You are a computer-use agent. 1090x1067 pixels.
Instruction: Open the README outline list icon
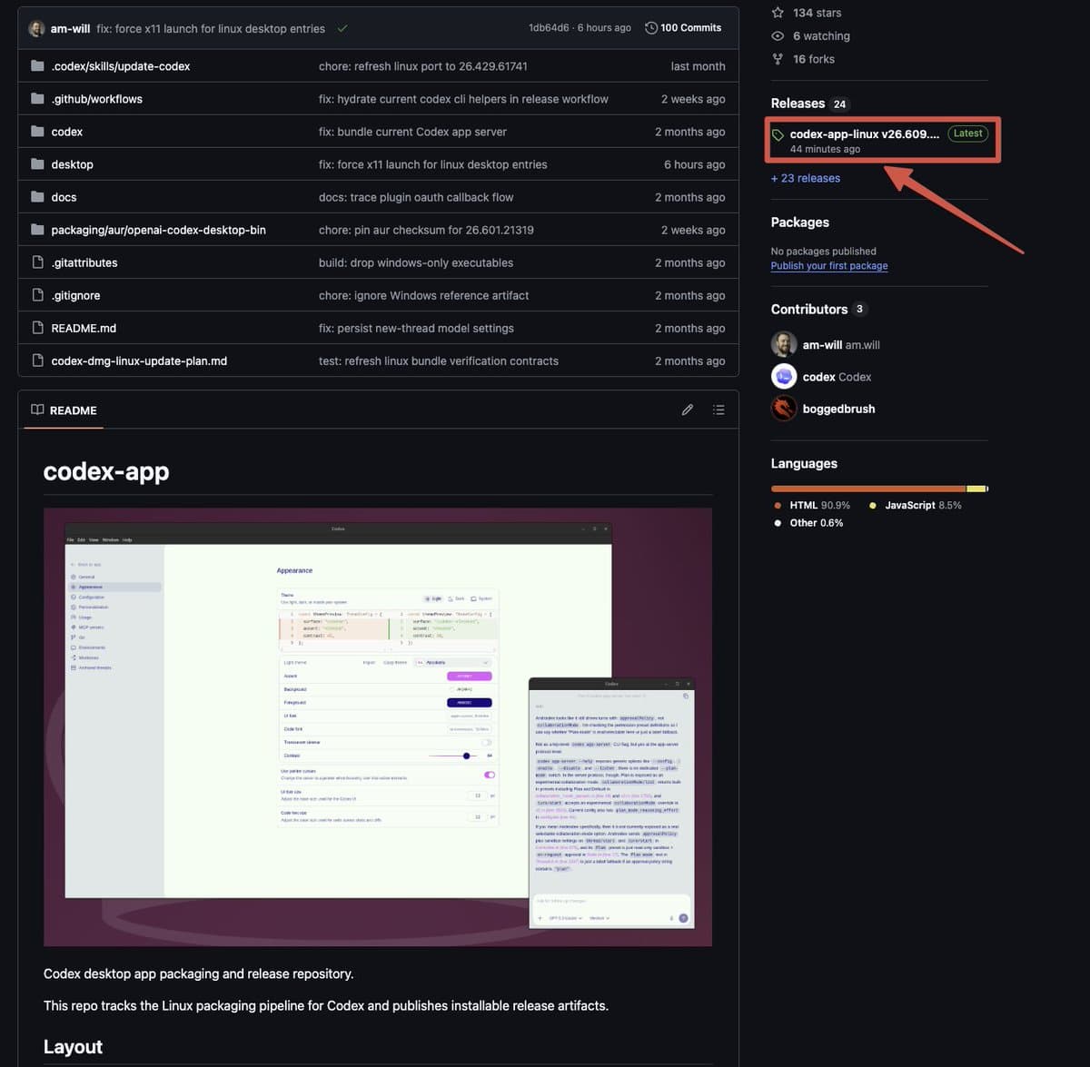(x=718, y=410)
